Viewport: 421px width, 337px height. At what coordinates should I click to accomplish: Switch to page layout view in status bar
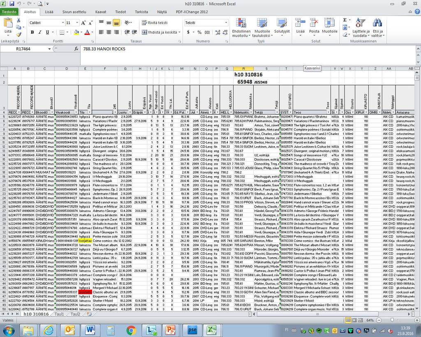[354, 320]
